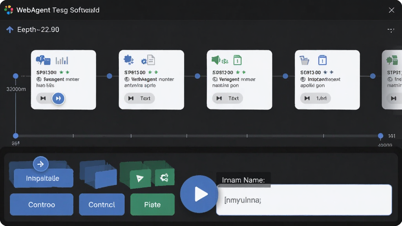The width and height of the screenshot is (402, 226).
Task: Click the folder icon on the S081300 card
Action: pyautogui.click(x=304, y=60)
